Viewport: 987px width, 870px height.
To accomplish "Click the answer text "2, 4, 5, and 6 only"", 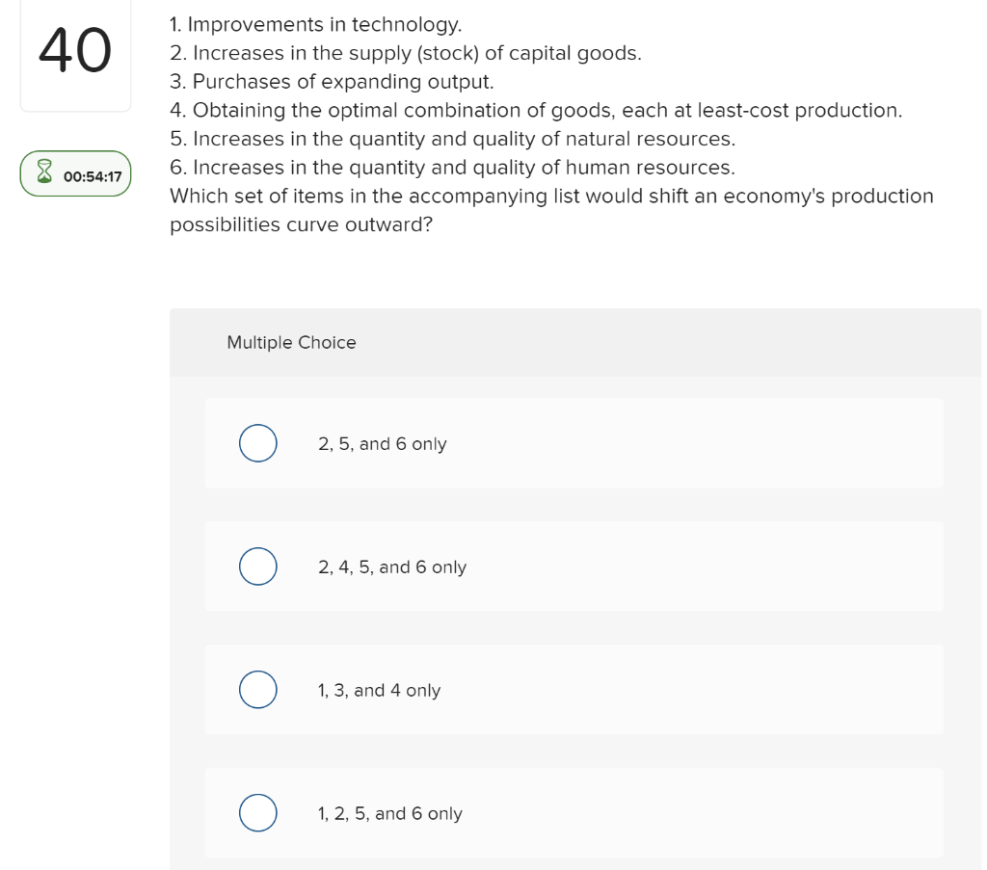I will pos(391,567).
